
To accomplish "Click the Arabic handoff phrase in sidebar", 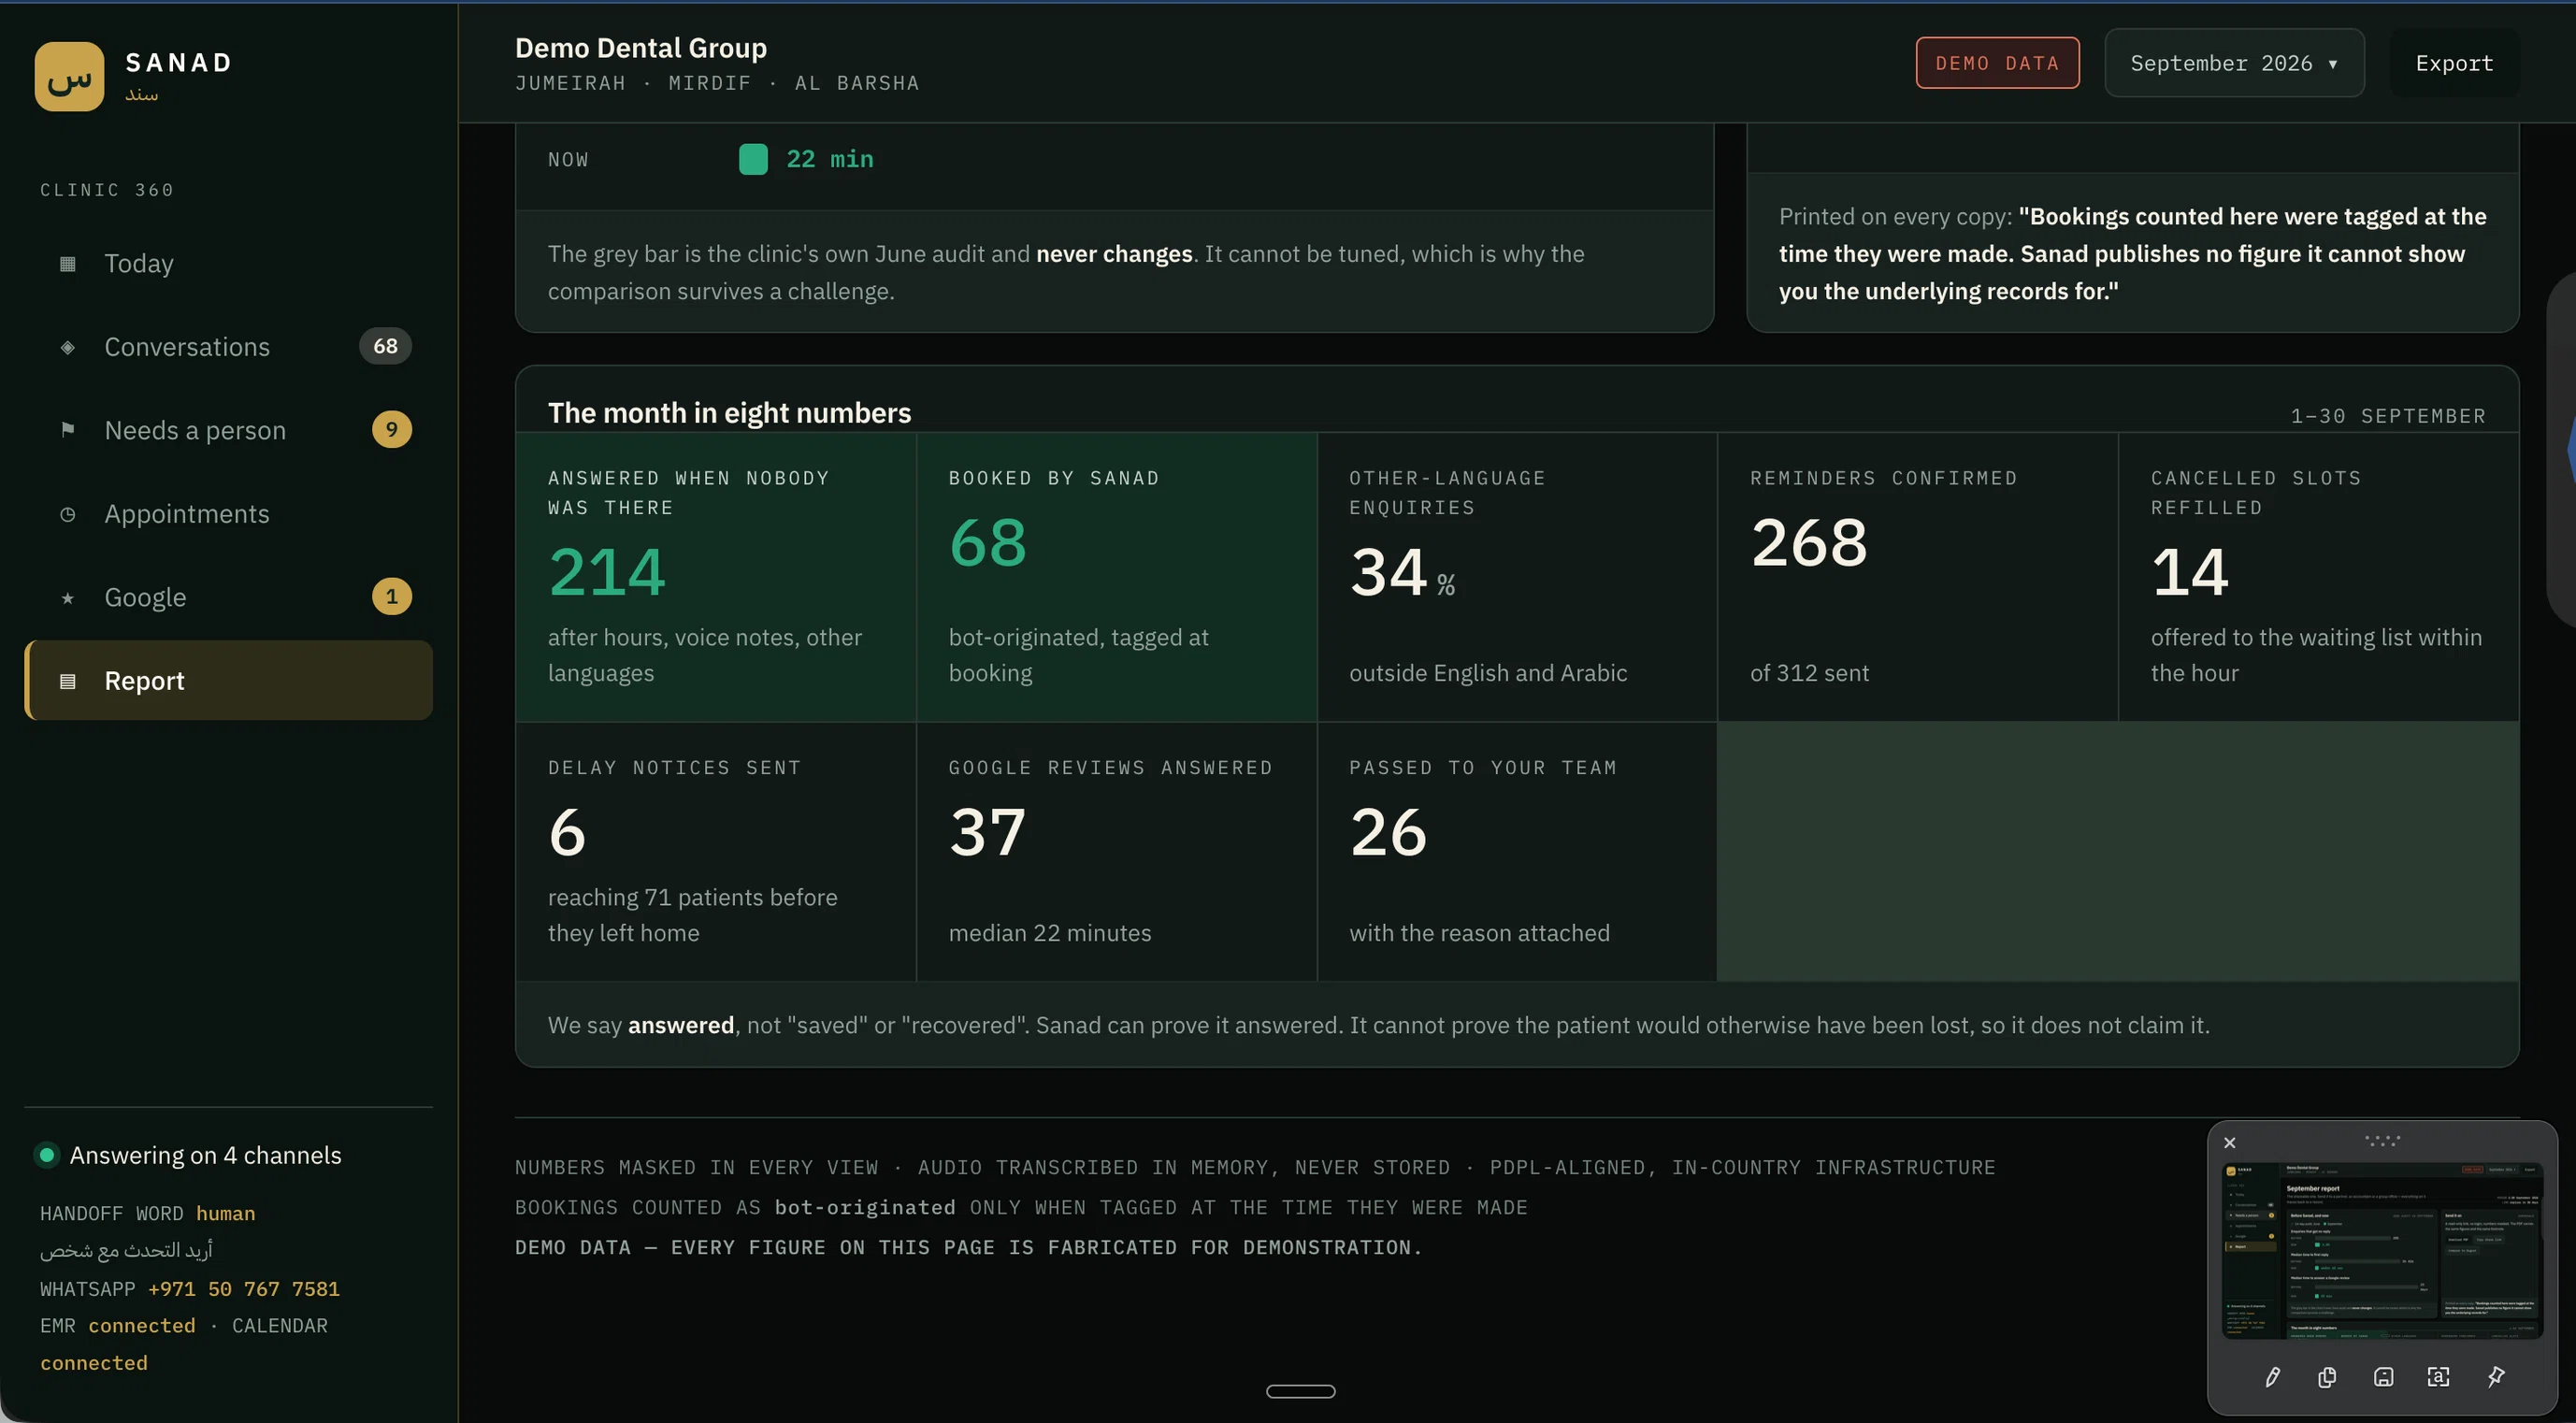I will pos(126,1250).
